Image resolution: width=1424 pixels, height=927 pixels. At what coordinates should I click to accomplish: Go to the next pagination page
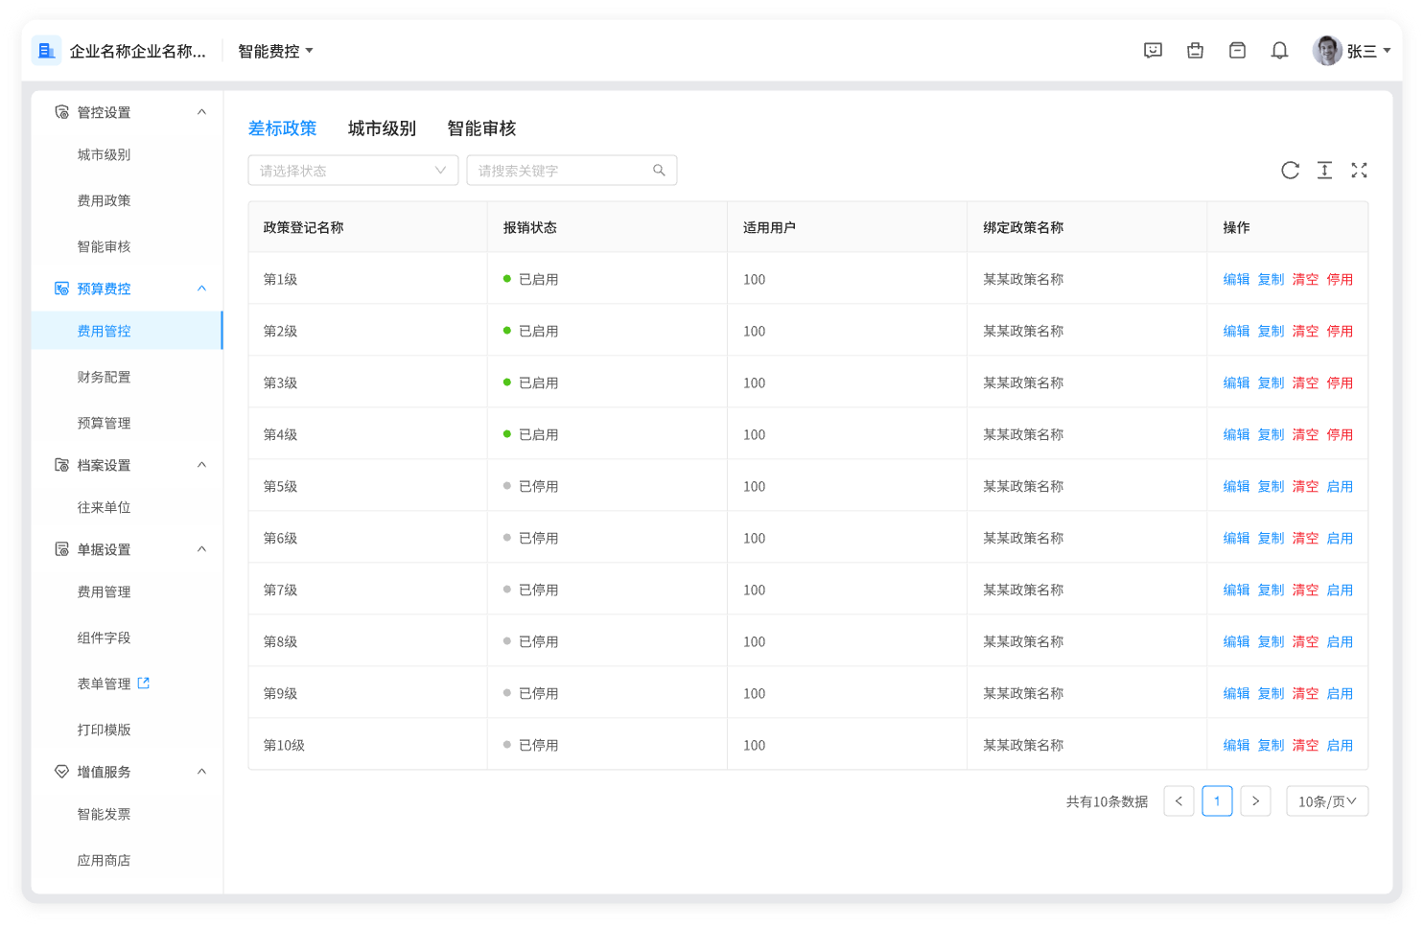(1255, 801)
